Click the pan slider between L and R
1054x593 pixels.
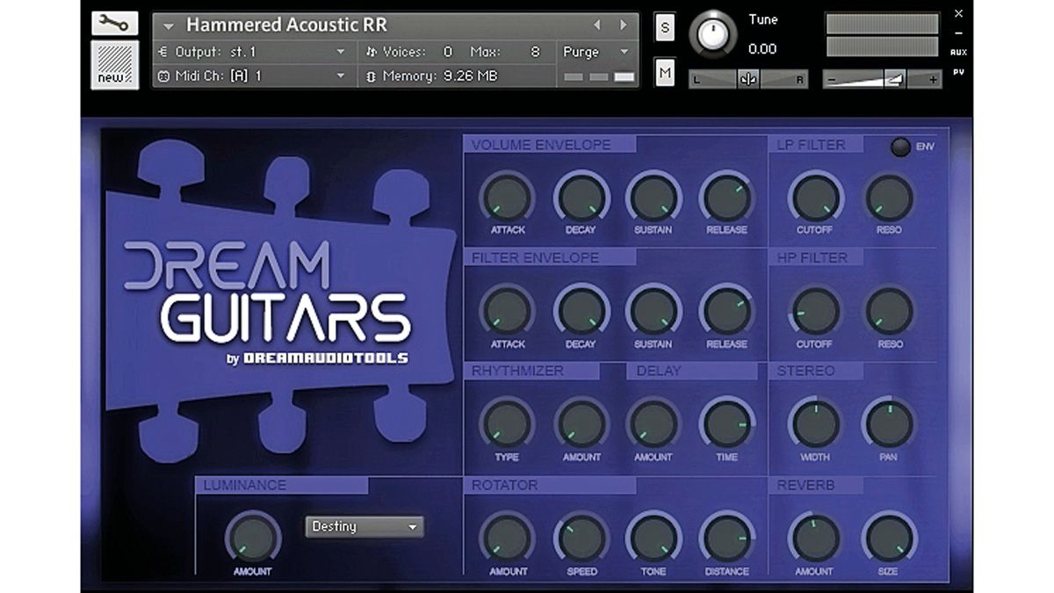click(x=748, y=79)
